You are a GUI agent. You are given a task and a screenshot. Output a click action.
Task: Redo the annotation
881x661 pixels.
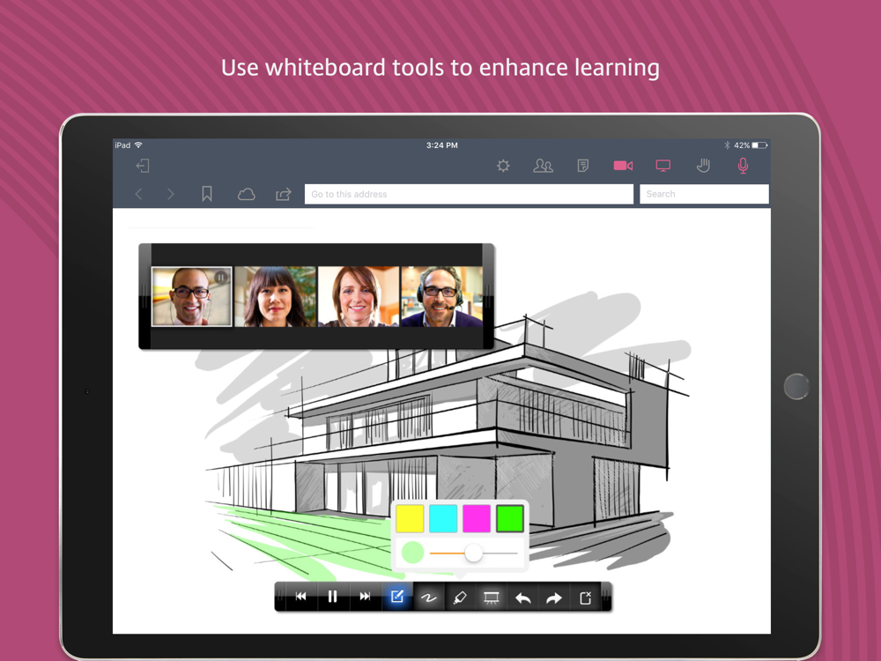(x=554, y=598)
